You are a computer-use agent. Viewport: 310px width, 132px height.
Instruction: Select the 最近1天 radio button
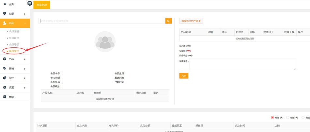(272, 118)
